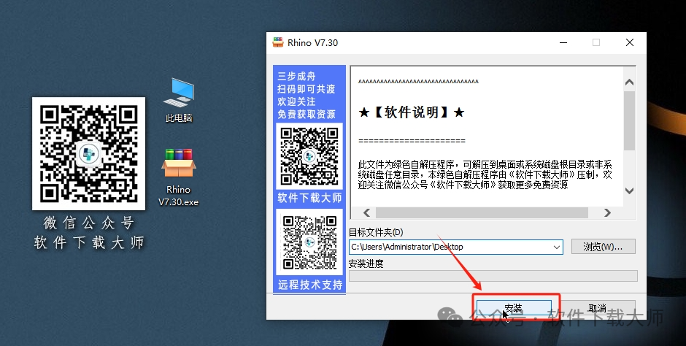This screenshot has height=346, width=686.
Task: Click the 软件下载大师 sidebar label
Action: (x=309, y=198)
